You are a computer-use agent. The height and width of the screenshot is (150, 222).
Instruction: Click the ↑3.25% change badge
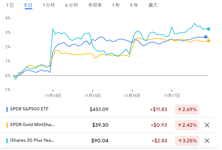point(187,141)
